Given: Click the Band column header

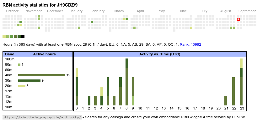Looking at the screenshot, I should pyautogui.click(x=10, y=54).
